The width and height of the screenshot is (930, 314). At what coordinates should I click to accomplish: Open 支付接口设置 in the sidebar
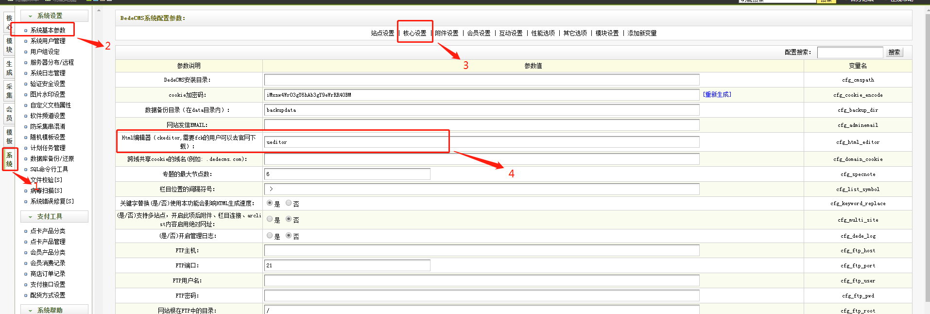coord(48,284)
